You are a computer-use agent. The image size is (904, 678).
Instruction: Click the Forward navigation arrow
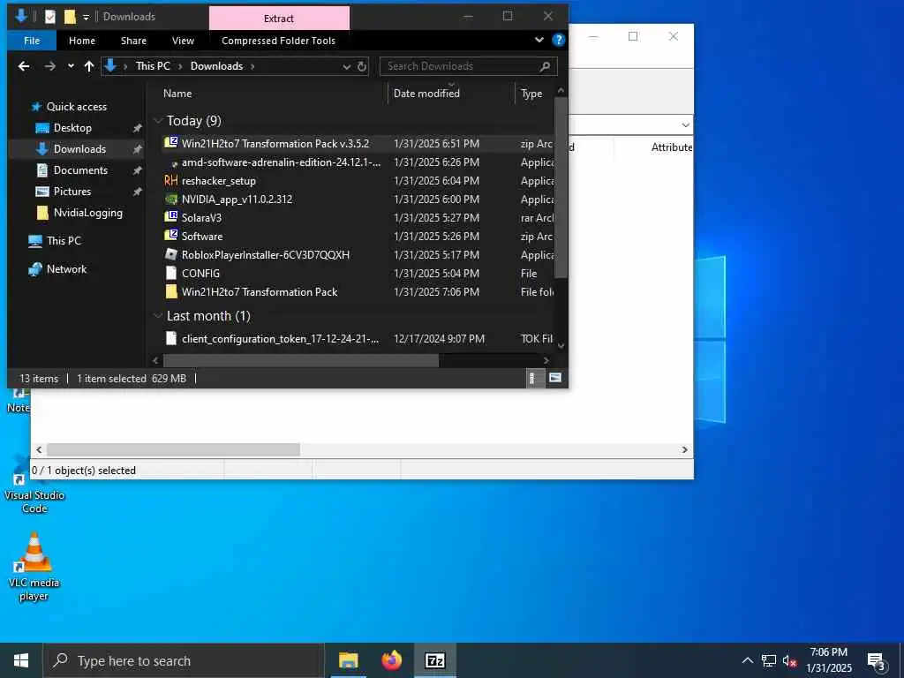tap(50, 66)
